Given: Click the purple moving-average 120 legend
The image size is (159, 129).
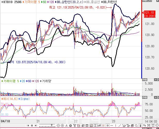Looking at the screenshot, I should (x=51, y=2).
